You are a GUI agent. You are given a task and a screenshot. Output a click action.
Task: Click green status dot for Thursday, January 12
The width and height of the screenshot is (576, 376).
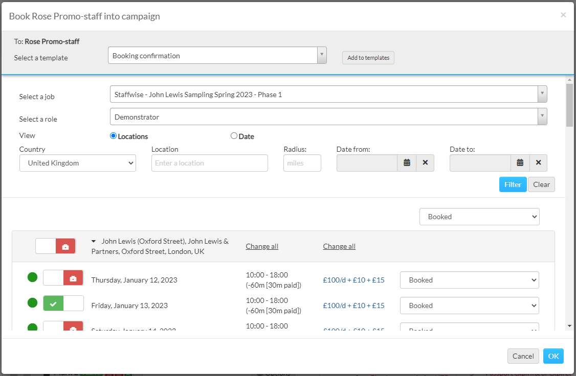(x=32, y=277)
